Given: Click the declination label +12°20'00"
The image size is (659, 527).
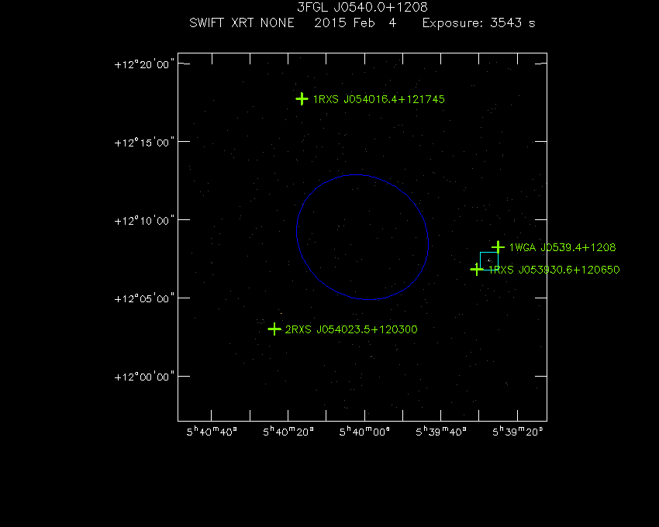Looking at the screenshot, I should click(144, 65).
